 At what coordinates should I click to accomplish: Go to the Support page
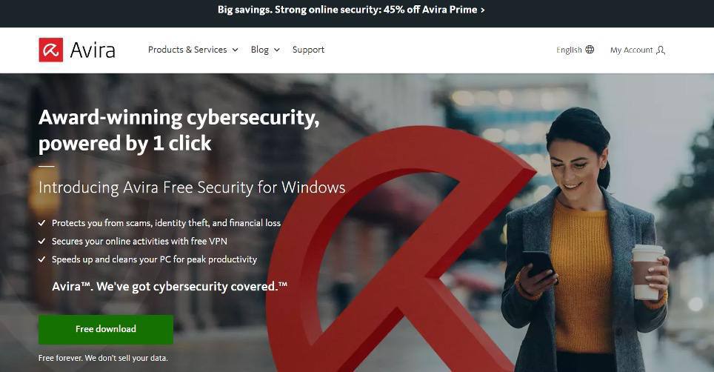[308, 50]
